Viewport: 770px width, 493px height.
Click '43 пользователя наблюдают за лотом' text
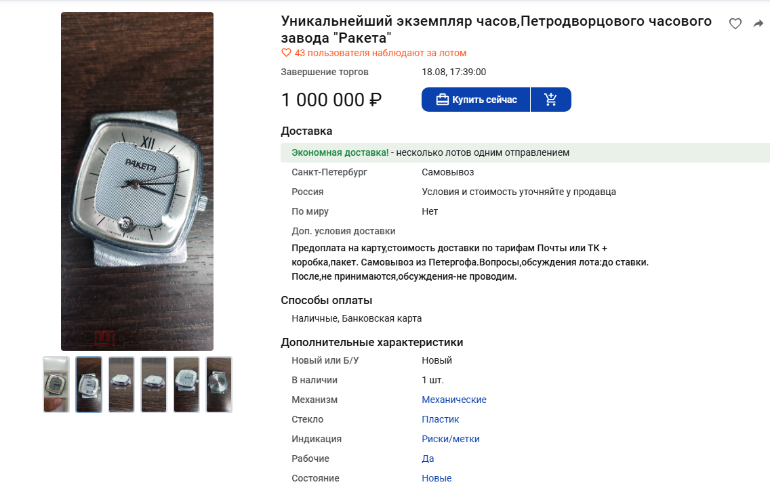(x=380, y=53)
